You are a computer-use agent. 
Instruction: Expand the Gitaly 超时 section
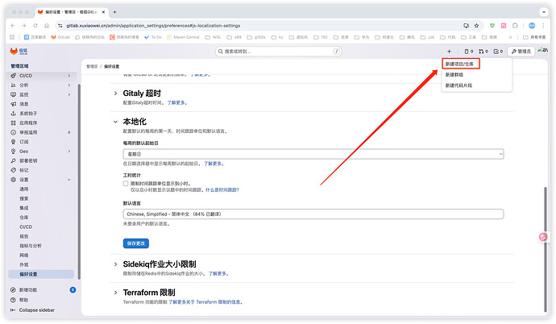pos(114,93)
